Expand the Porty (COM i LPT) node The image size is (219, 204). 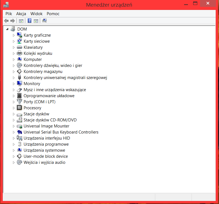coord(13,102)
